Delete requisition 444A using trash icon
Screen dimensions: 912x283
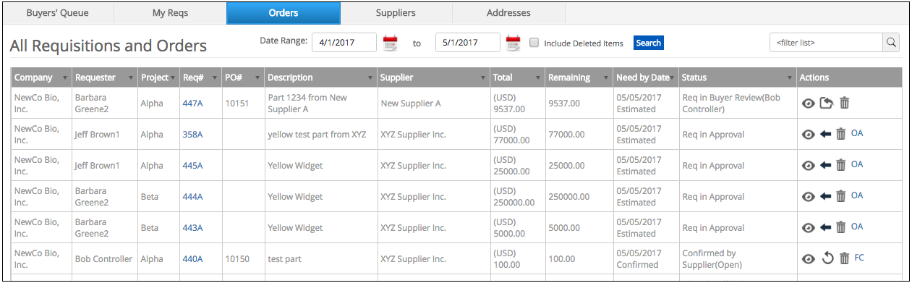pyautogui.click(x=840, y=196)
